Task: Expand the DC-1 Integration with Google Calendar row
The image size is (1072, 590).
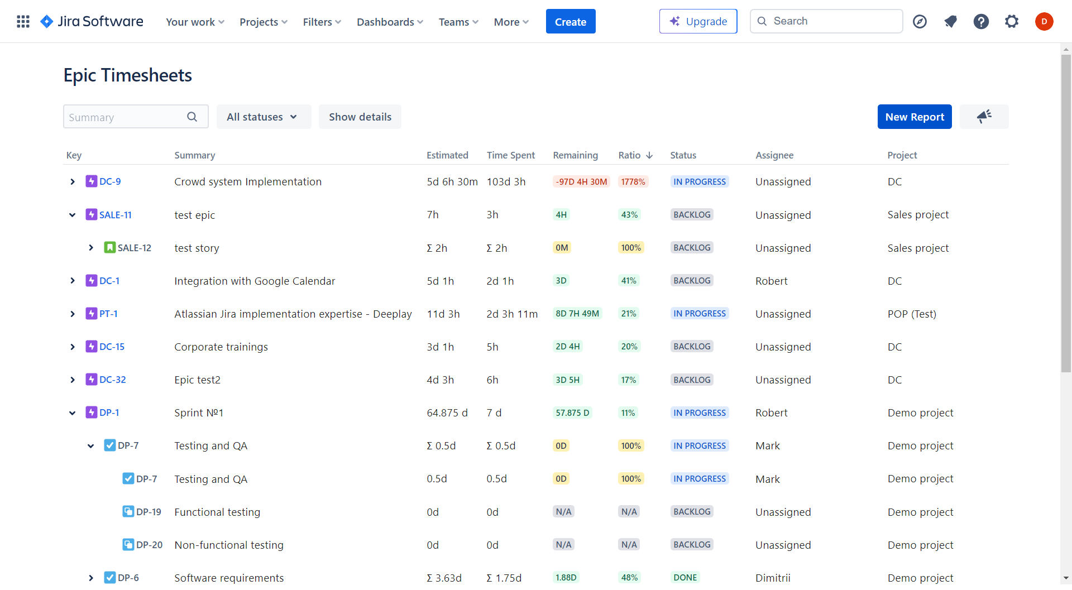Action: coord(72,281)
